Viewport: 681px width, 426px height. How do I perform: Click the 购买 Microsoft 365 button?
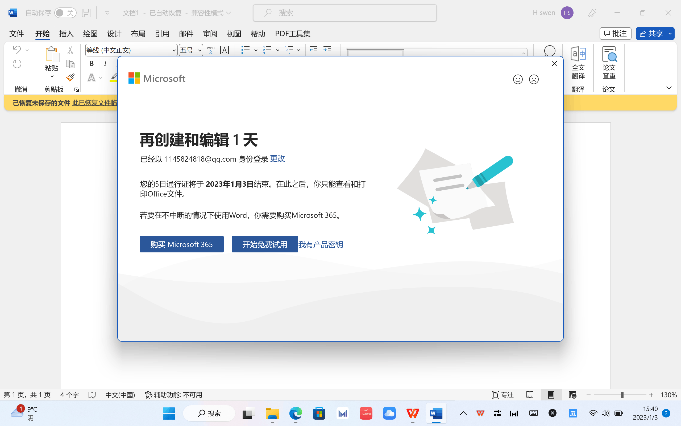click(181, 244)
